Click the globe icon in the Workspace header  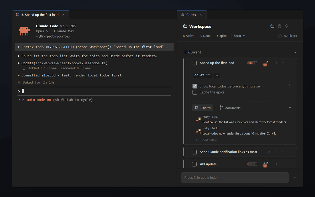coord(280,26)
